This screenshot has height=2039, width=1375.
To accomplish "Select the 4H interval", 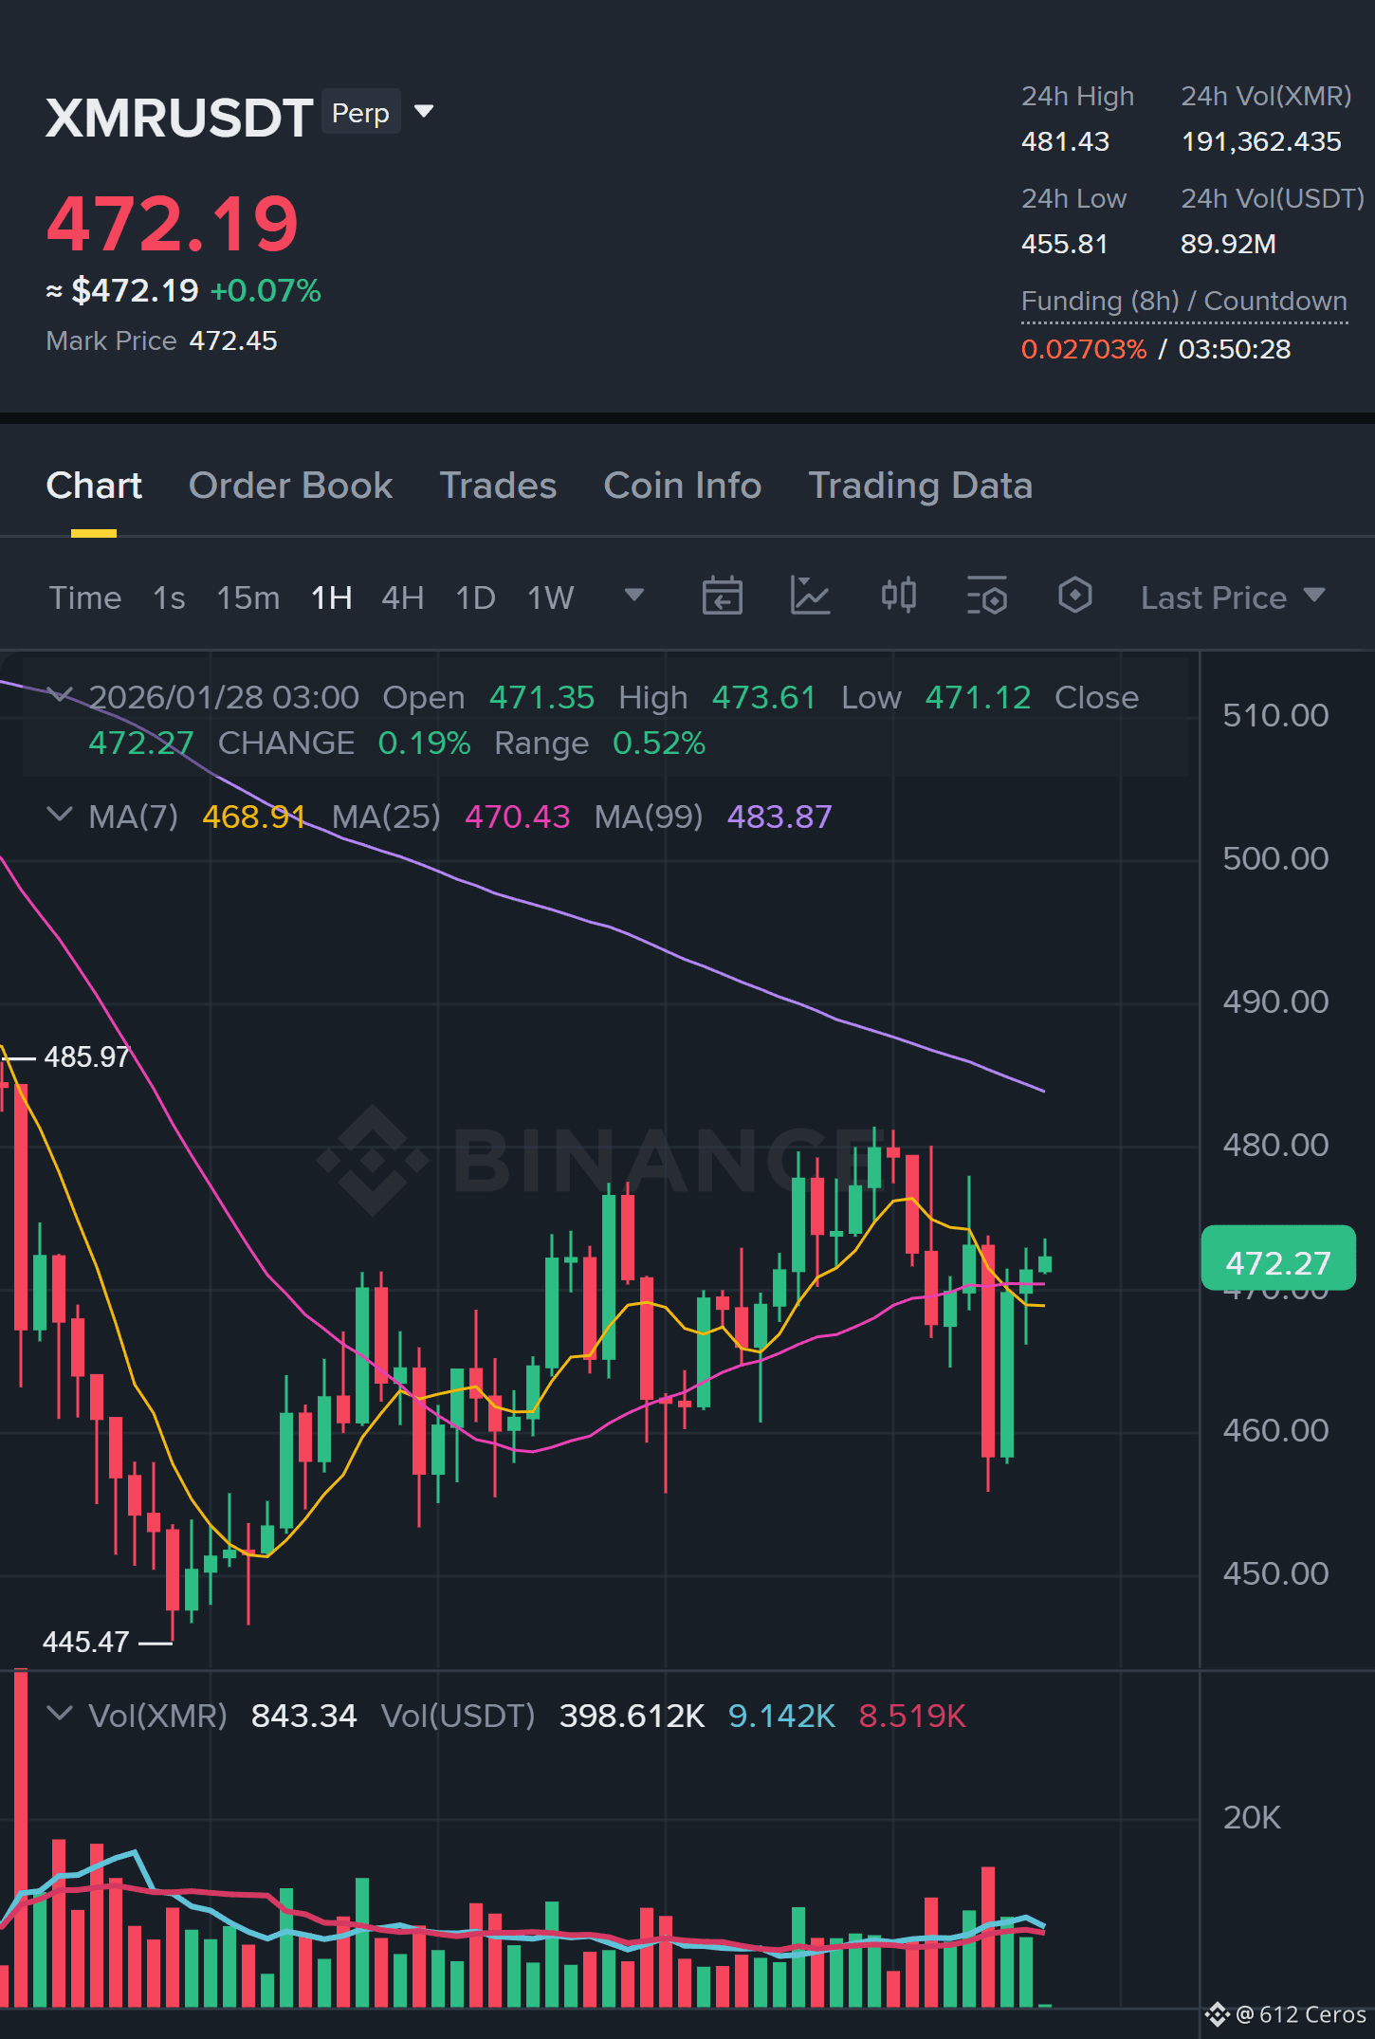I will 403,597.
